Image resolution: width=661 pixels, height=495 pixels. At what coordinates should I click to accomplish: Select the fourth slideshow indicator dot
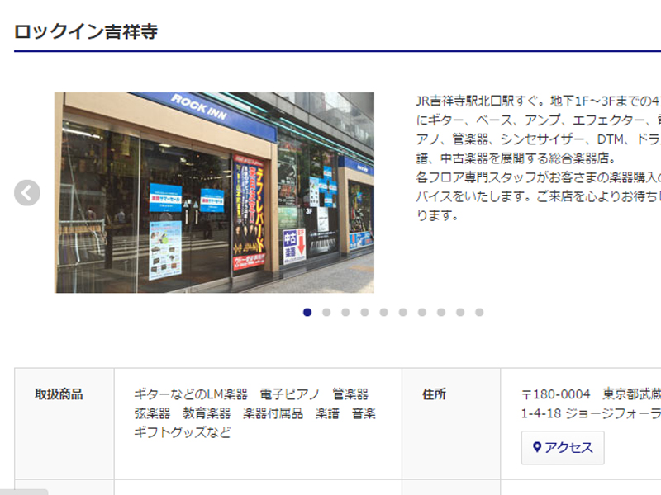[364, 312]
